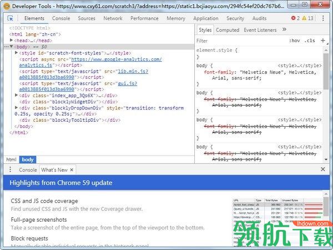Click the 'Full-page screenshots' heading
Screen dimensions: 333x250
(39, 219)
